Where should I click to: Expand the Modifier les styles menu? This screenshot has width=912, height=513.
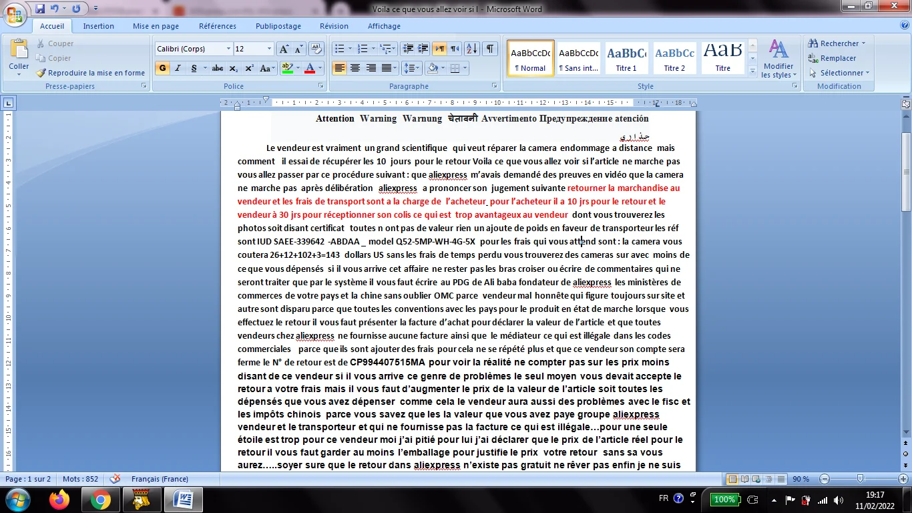click(778, 58)
